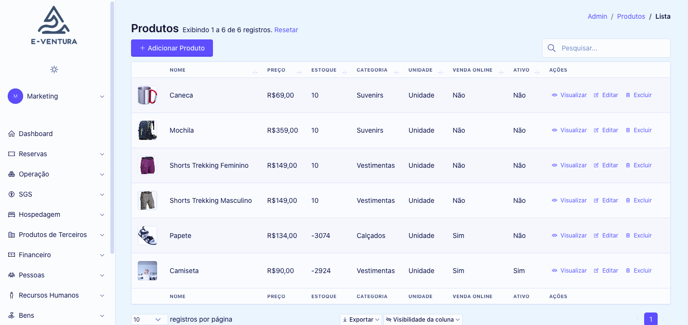Open the Exportar dropdown

[x=360, y=320]
